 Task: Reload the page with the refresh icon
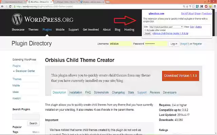click(x=10, y=6)
